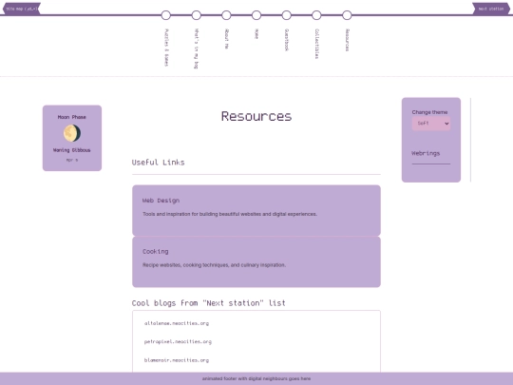The height and width of the screenshot is (385, 513).
Task: Open the blamensir.neocities.org link
Action: (x=177, y=360)
